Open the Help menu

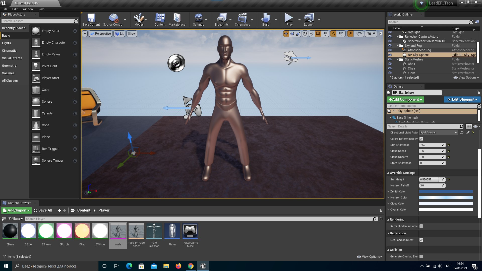pyautogui.click(x=41, y=9)
